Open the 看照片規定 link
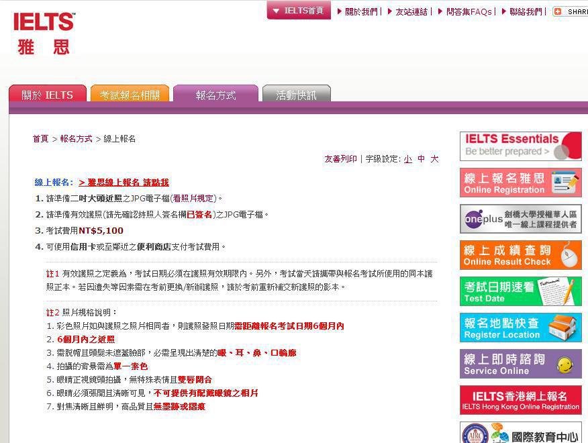 (193, 199)
